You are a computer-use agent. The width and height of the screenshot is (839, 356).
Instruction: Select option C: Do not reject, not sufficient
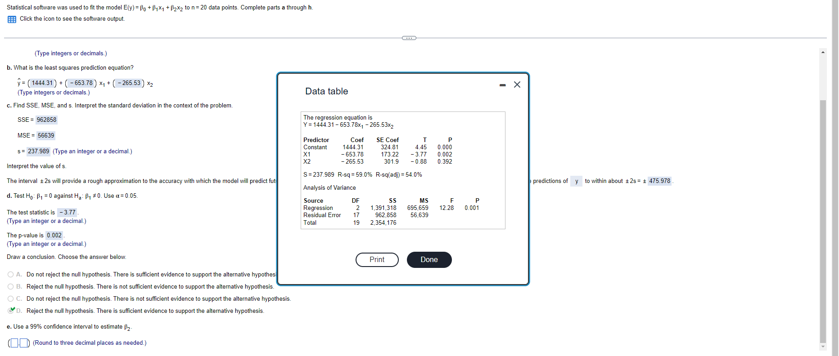(x=11, y=299)
